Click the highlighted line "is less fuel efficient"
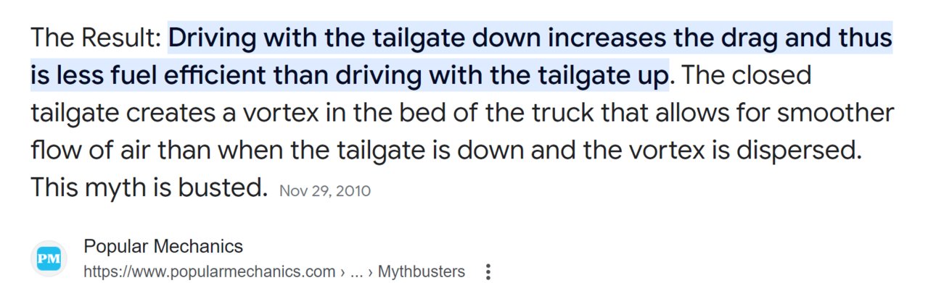Screen dimensions: 928x283 (x=349, y=75)
